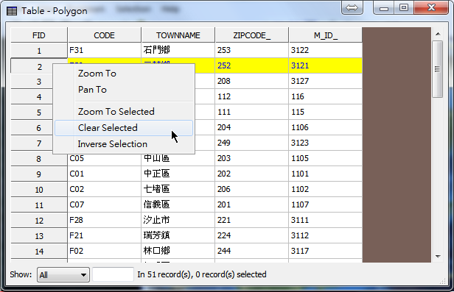Click the vertical scrollbar thumb
This screenshot has height=292, width=454.
[x=438, y=69]
